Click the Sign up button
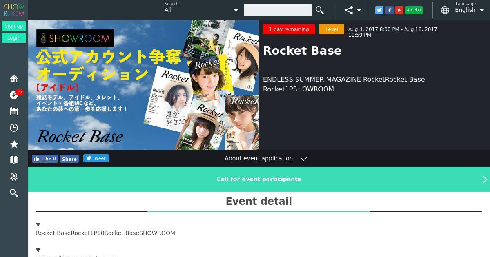Screen dimensions: 490x257 (x=14, y=26)
